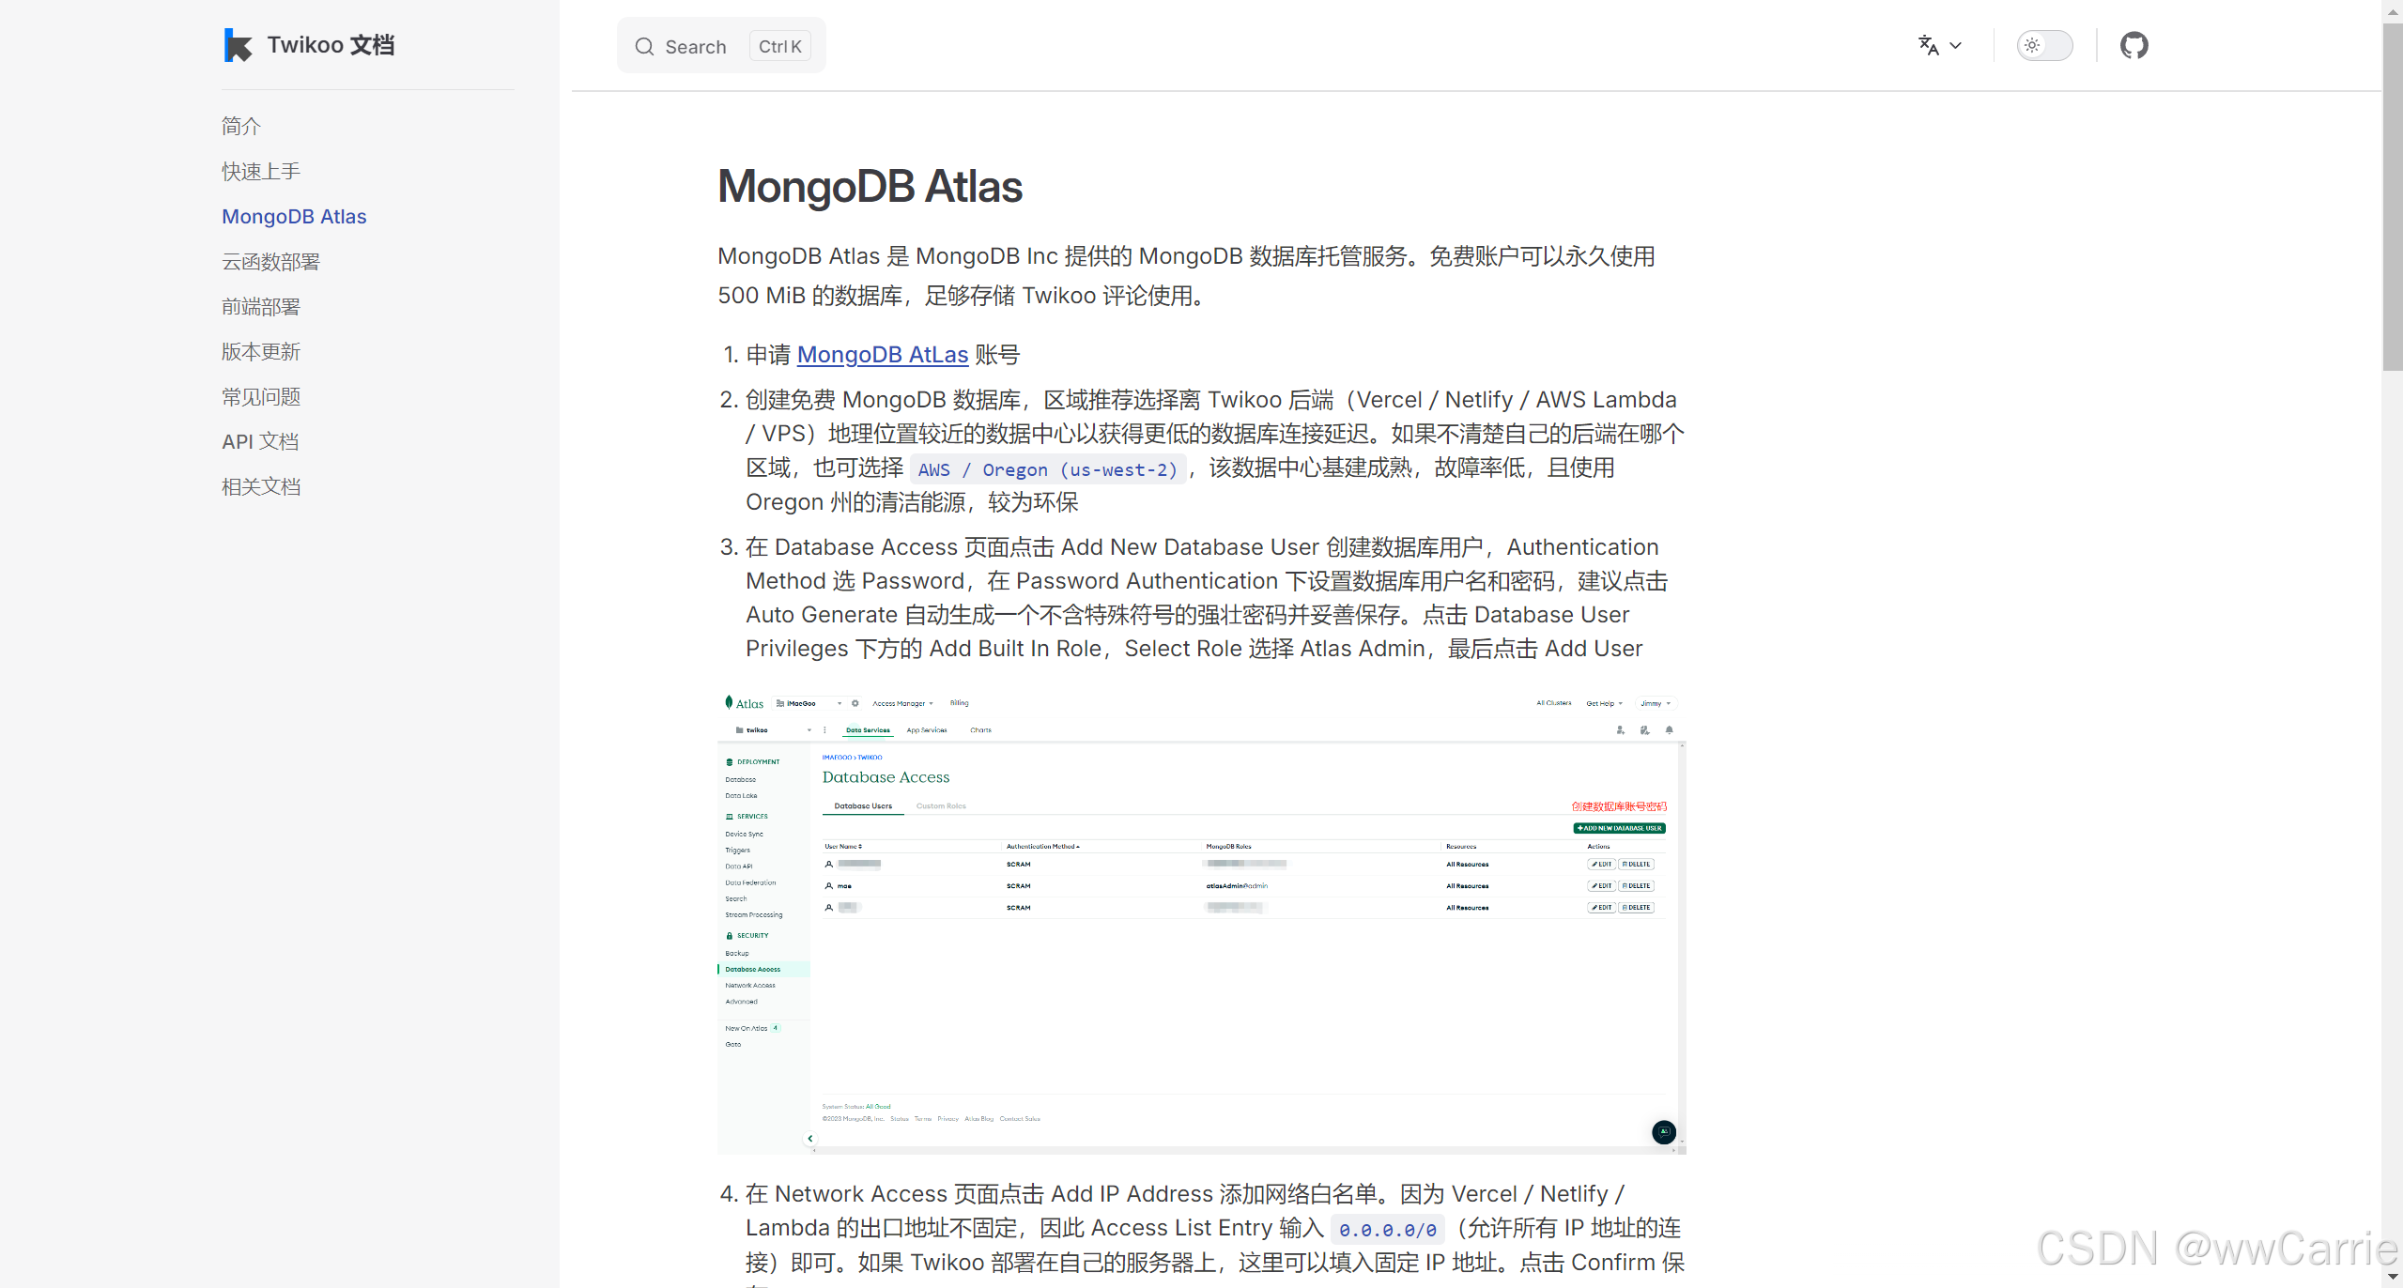The height and width of the screenshot is (1288, 2403).
Task: Click the Atlas leaf logo in screenshot
Action: coord(729,702)
